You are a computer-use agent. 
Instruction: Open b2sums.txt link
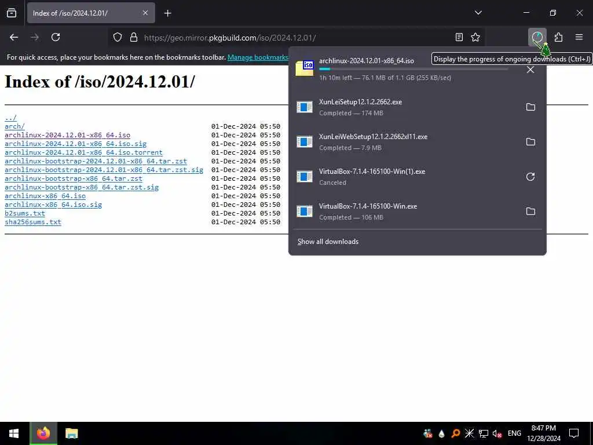click(x=24, y=213)
